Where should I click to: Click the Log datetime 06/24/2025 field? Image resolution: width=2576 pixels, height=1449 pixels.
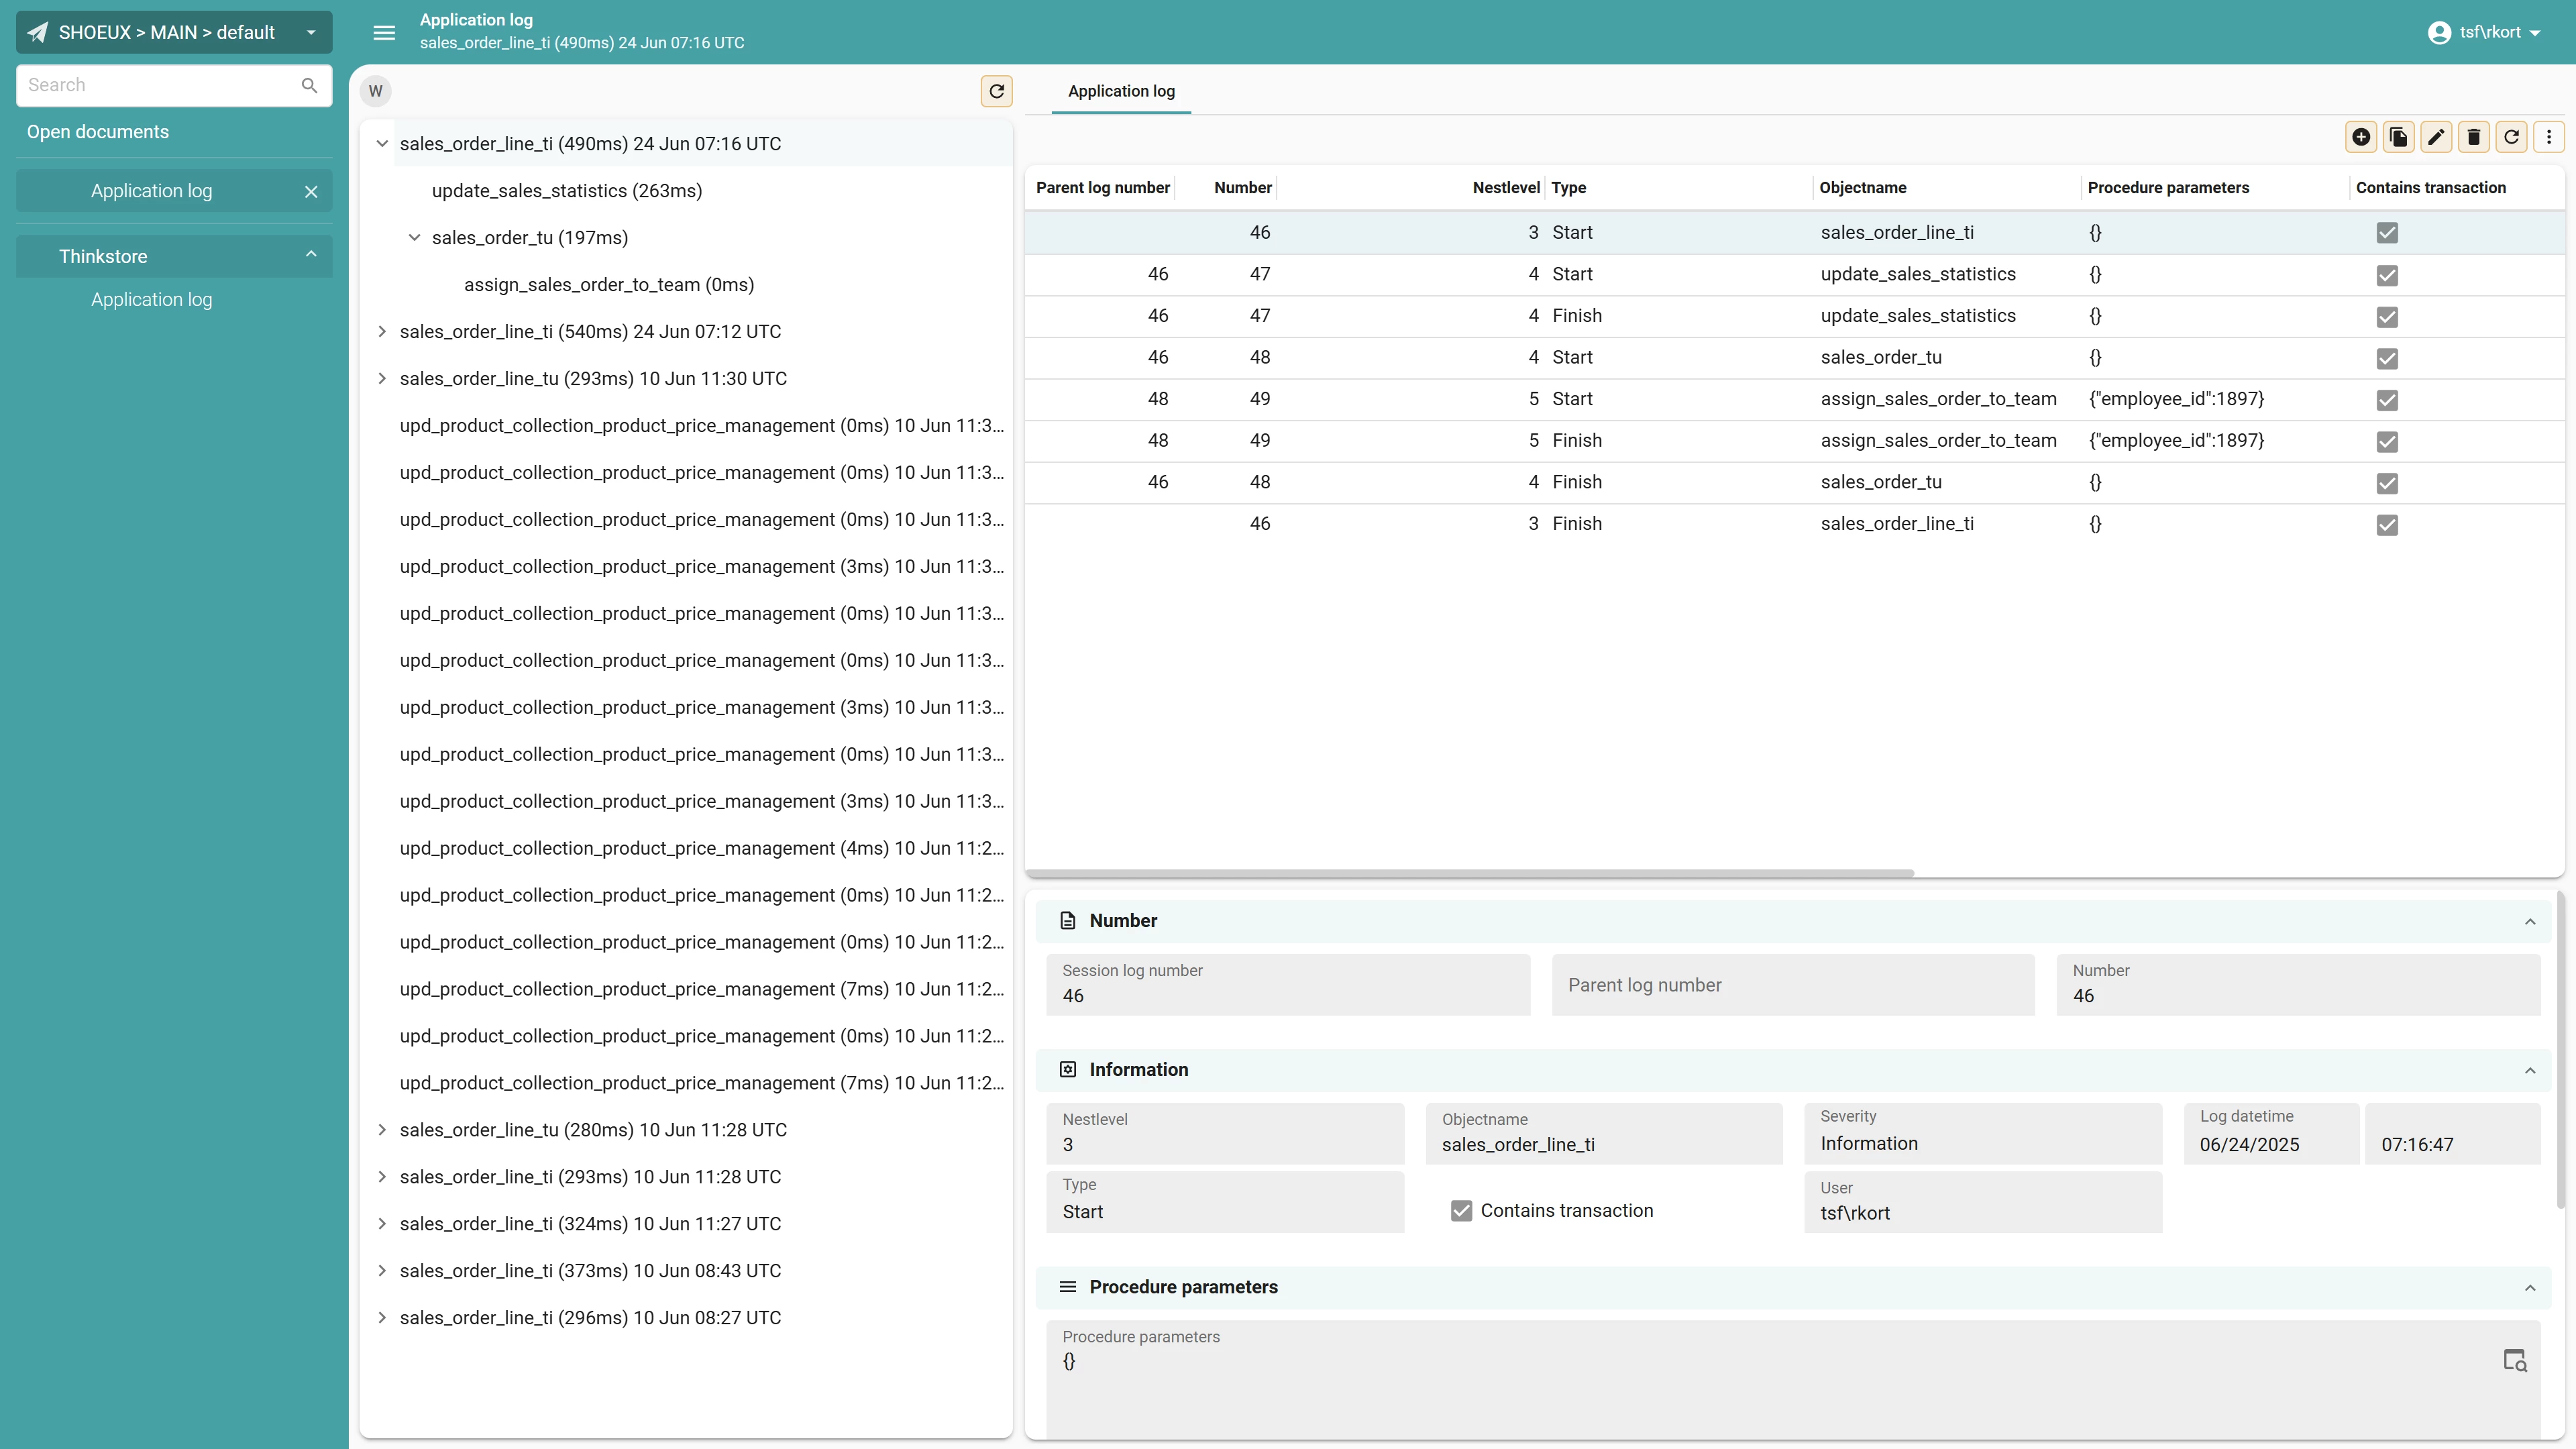click(2270, 1134)
